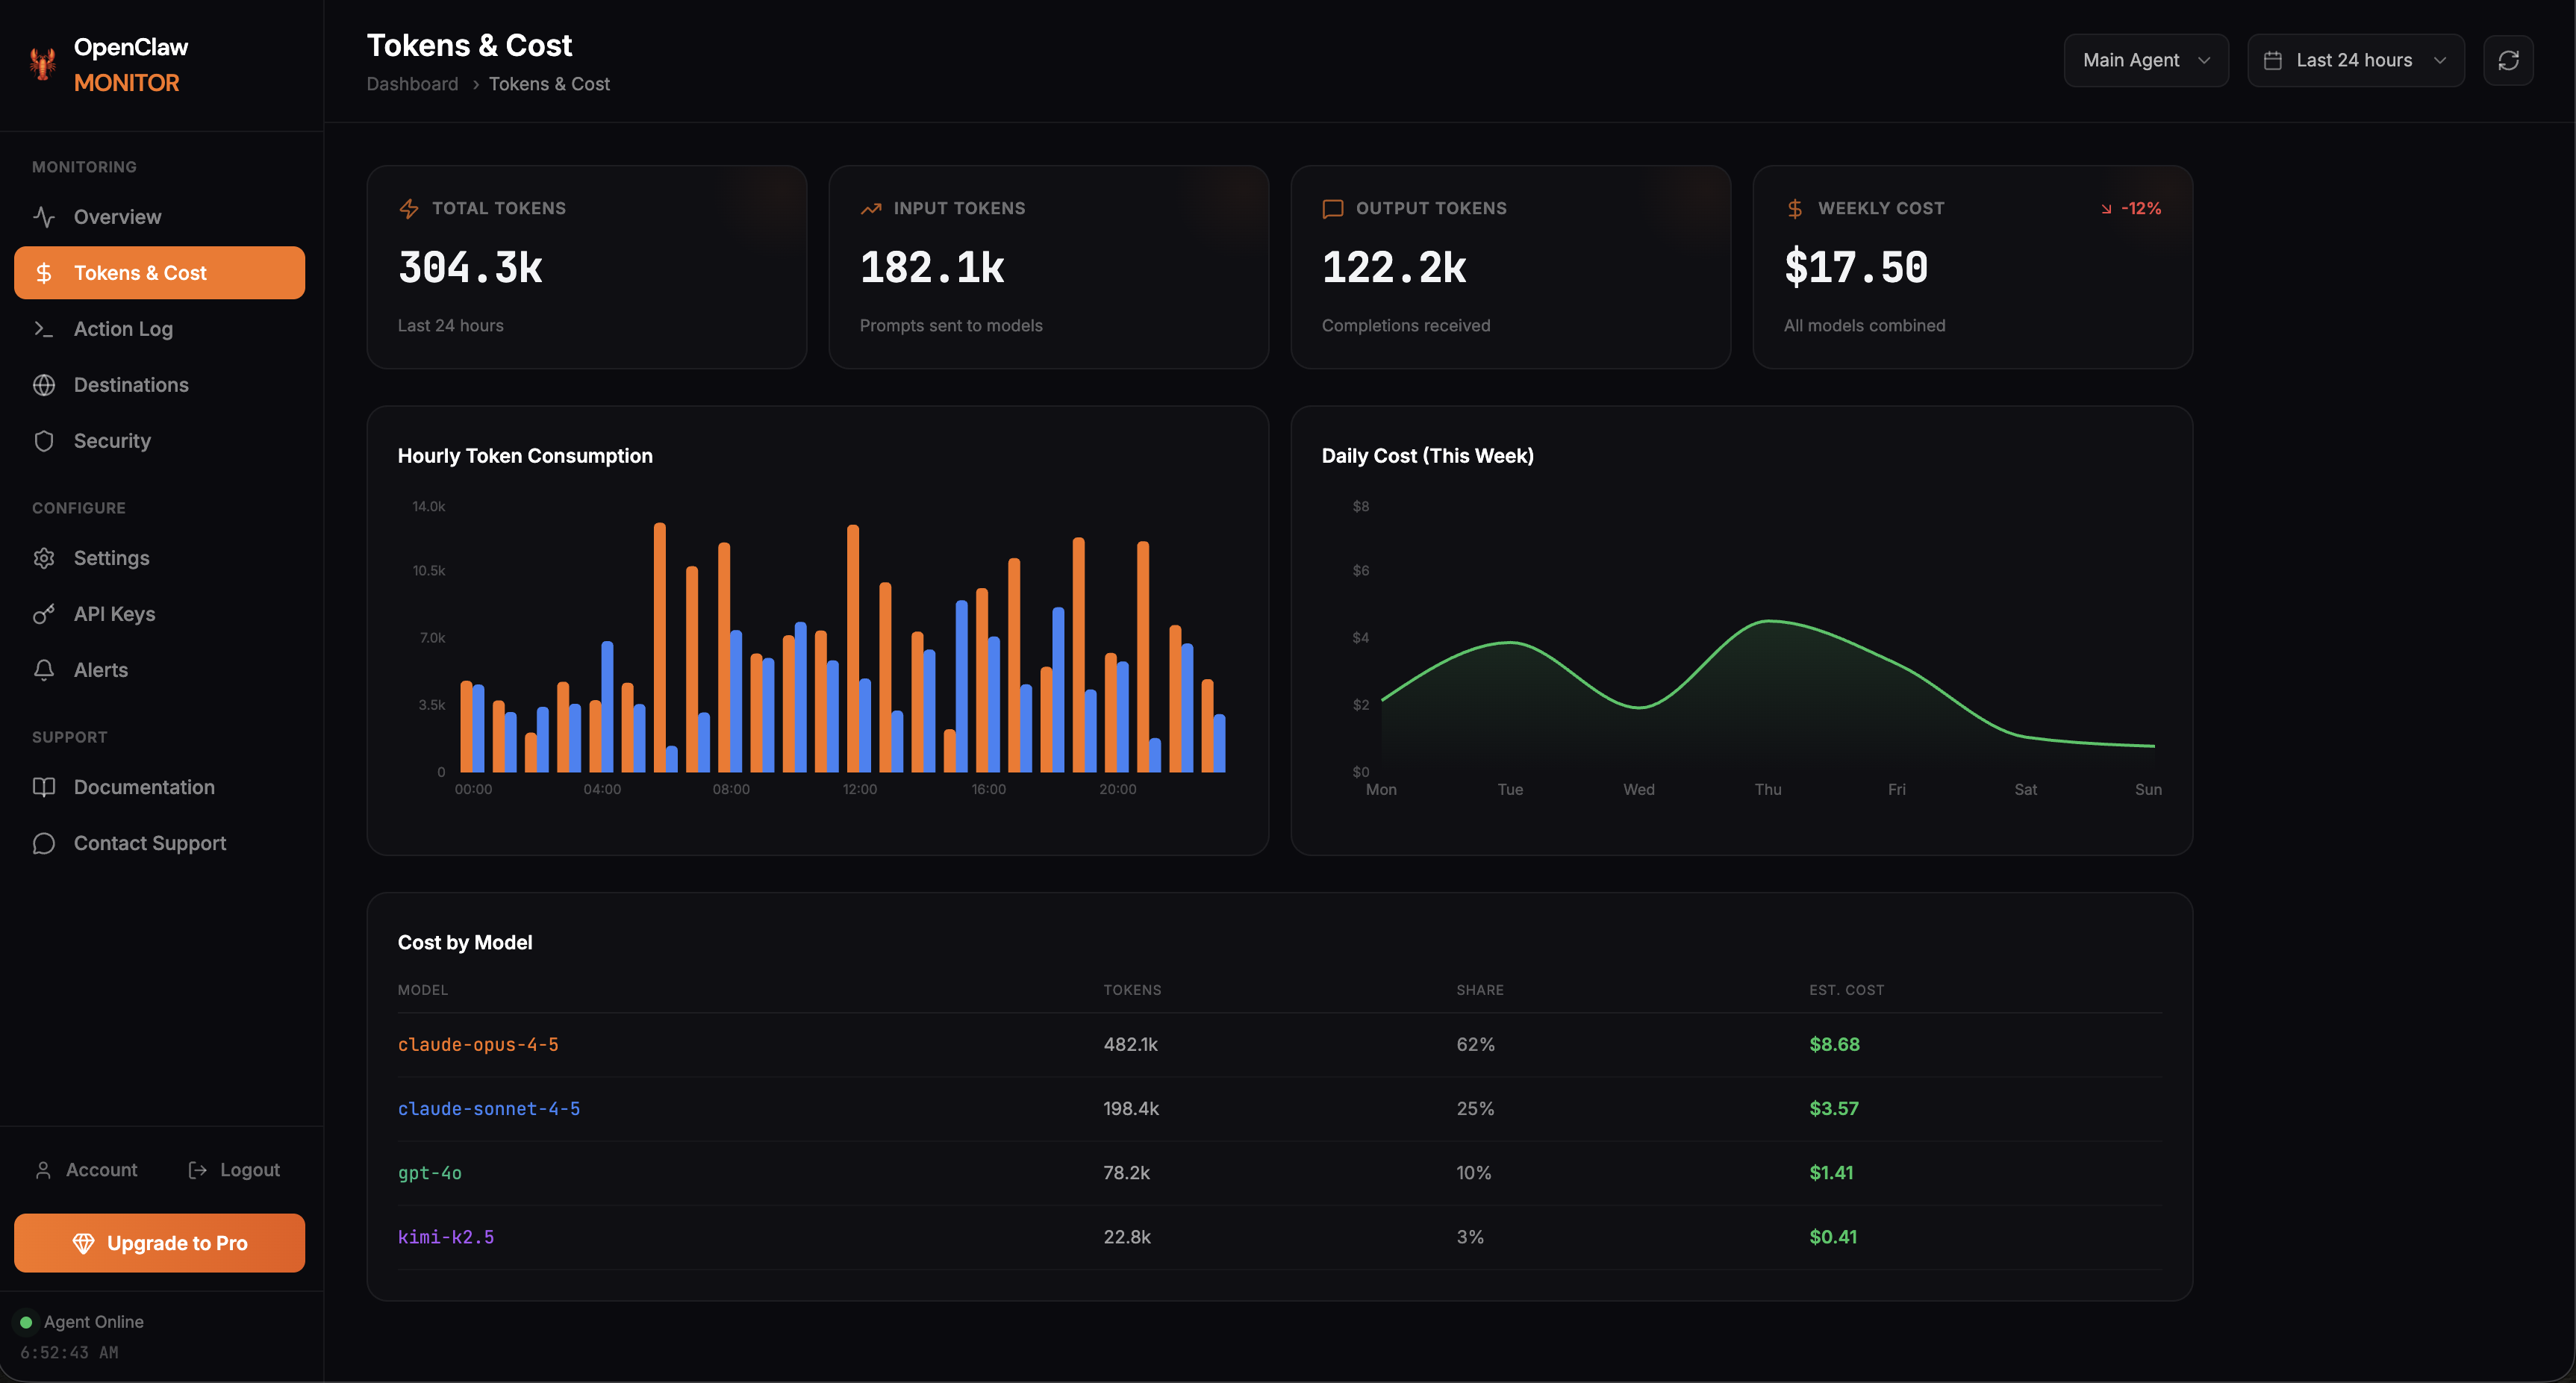Screen dimensions: 2576x1383
Task: Select the Tokens & Cost sidebar item
Action: point(139,272)
